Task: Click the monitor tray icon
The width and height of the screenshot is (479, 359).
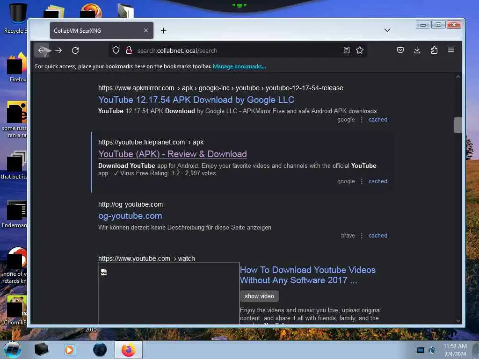Action: click(x=421, y=350)
